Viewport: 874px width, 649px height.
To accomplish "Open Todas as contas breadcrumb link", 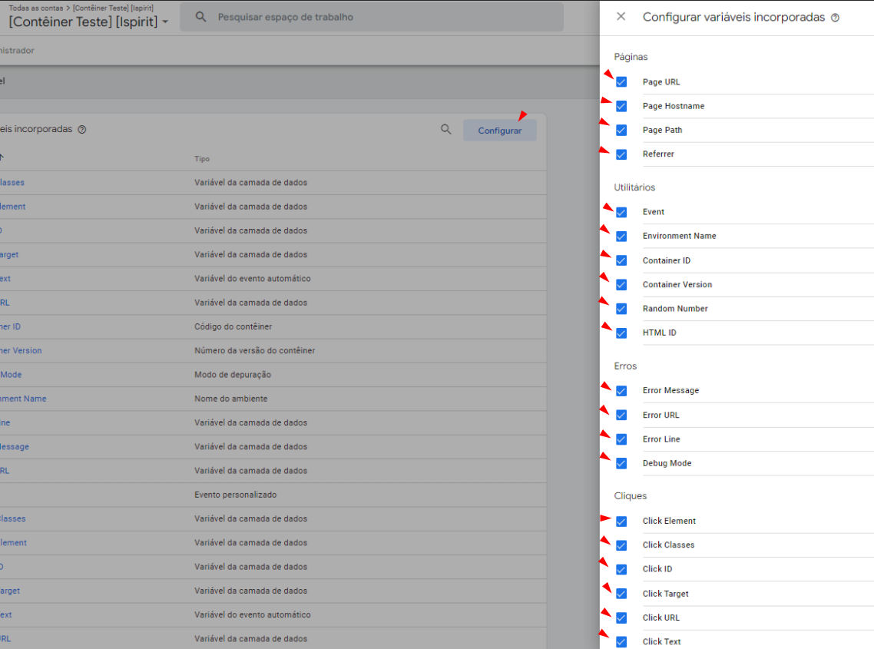I will coord(36,8).
